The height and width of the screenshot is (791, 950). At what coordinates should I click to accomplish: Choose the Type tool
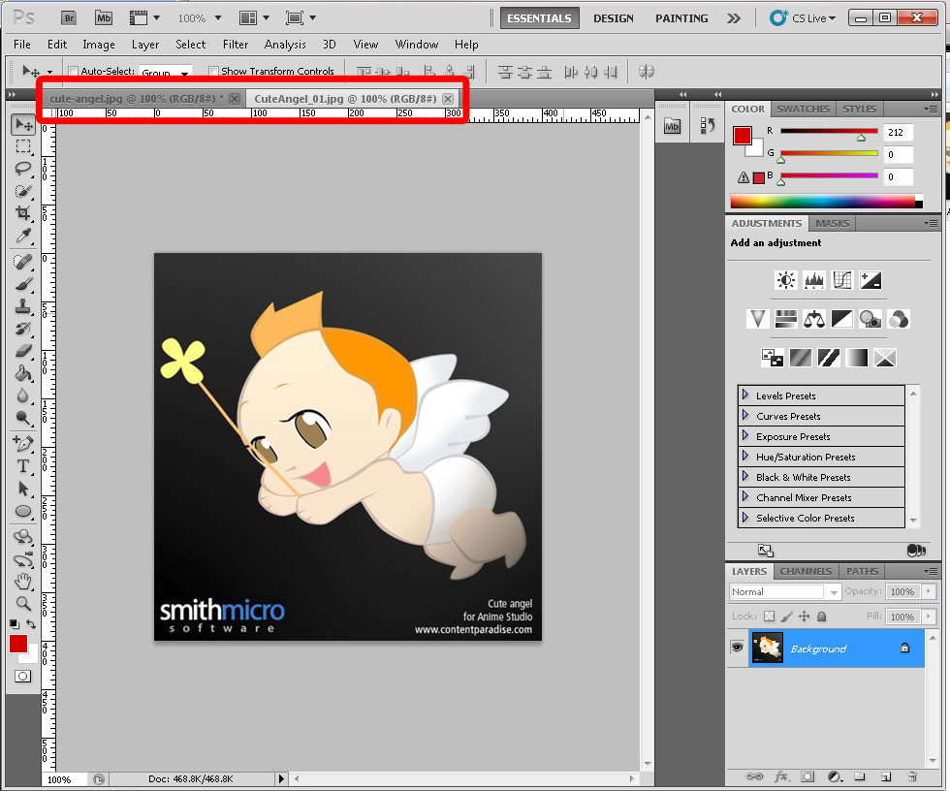coord(23,466)
